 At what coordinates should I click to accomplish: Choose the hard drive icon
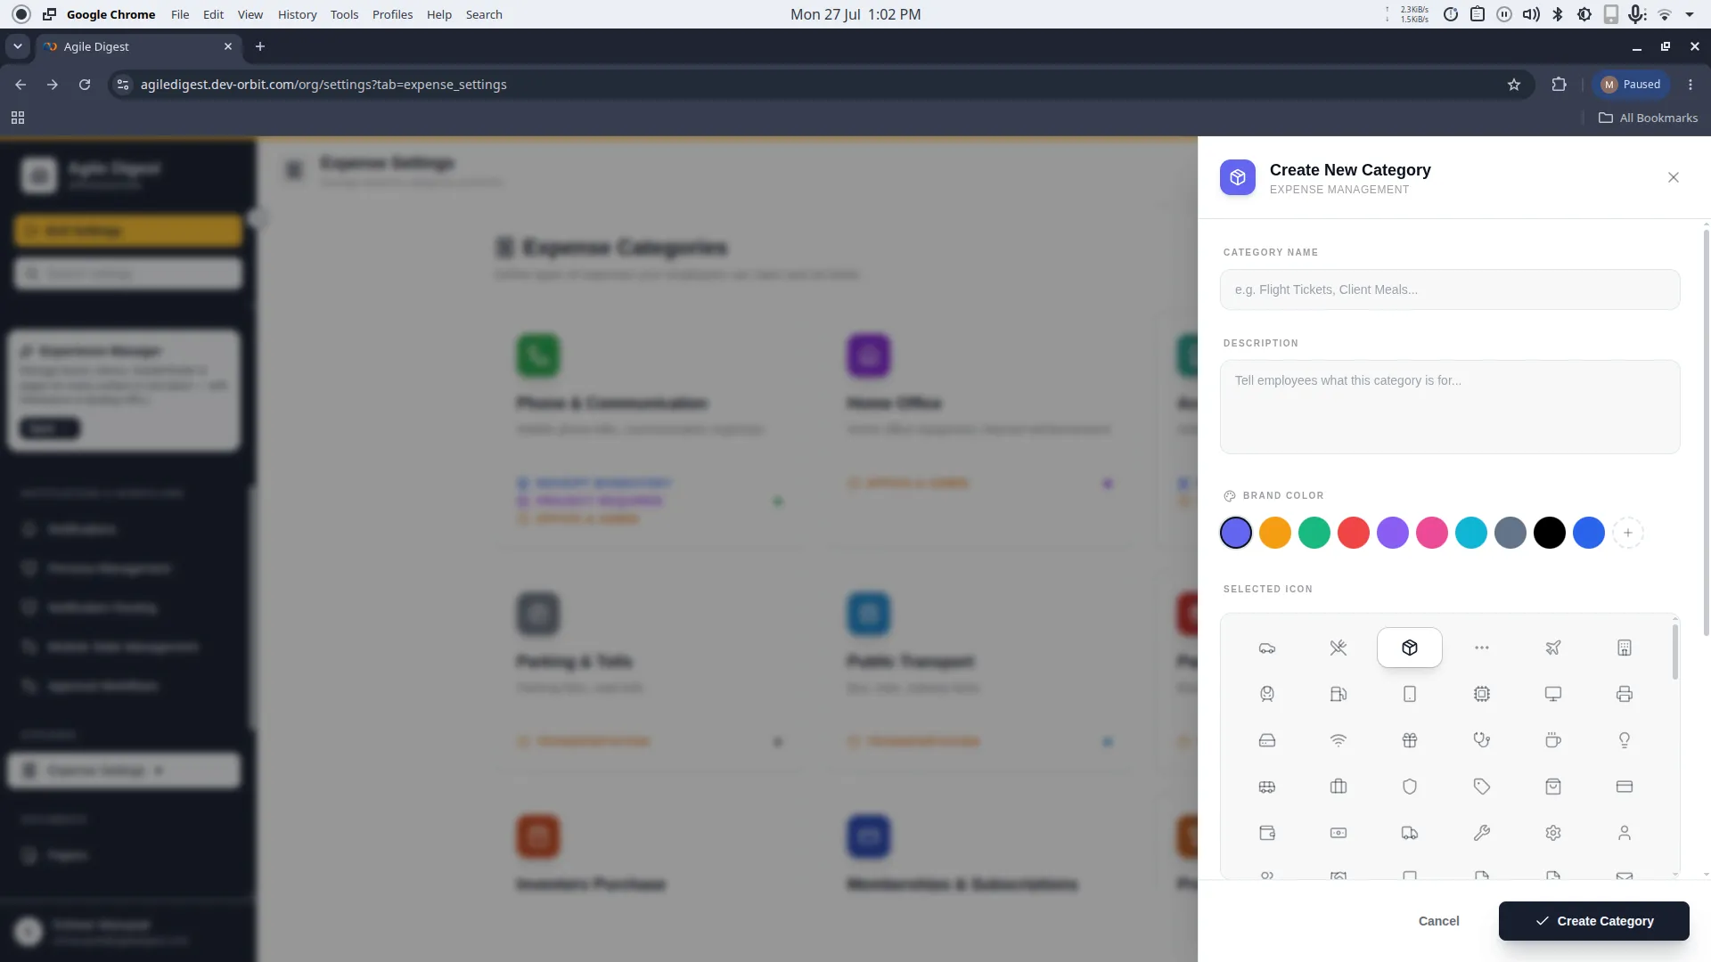pos(1266,740)
